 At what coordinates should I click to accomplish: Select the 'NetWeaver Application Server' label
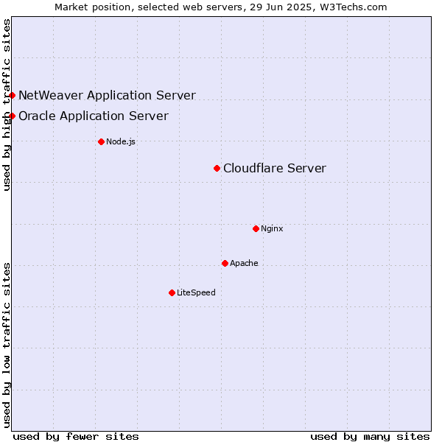tap(107, 96)
